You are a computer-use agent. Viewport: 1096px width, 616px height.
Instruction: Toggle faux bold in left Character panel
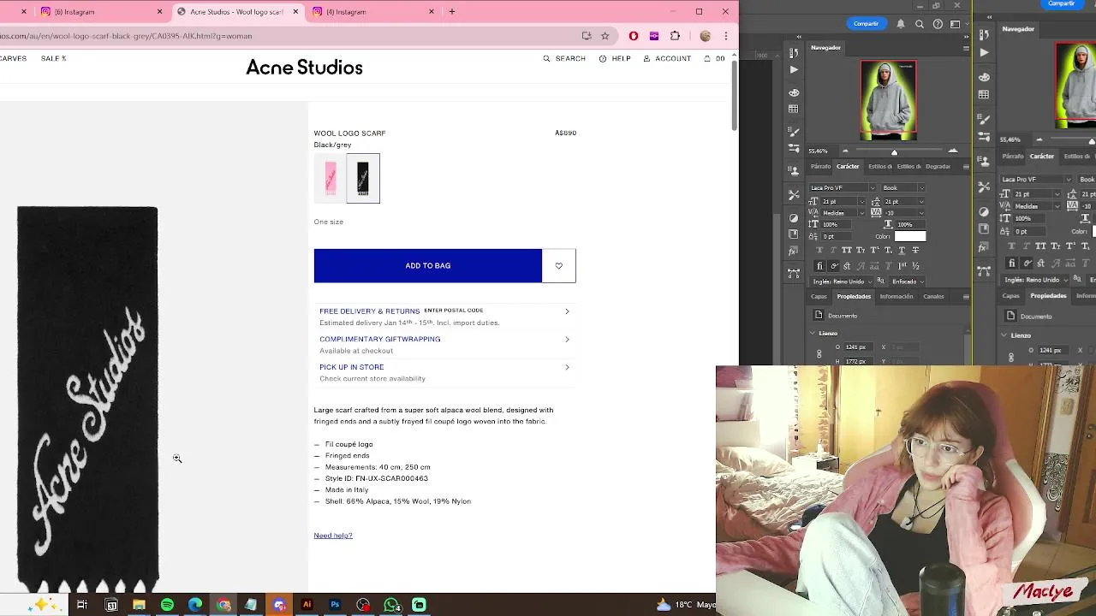click(x=819, y=250)
